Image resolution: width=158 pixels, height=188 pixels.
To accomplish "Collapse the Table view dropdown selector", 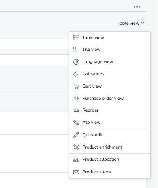I will click(131, 23).
